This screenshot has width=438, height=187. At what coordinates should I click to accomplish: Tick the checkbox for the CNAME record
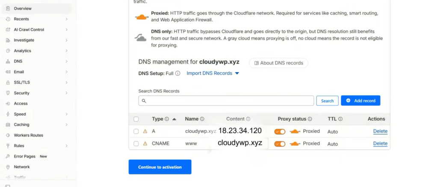[136, 144]
